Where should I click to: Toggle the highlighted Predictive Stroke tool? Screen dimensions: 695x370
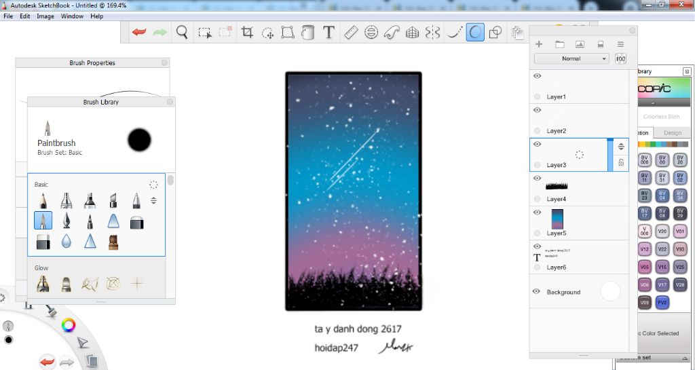tap(474, 33)
